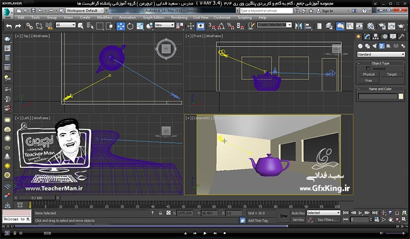
Task: Click the Align tool icon
Action: tap(309, 26)
